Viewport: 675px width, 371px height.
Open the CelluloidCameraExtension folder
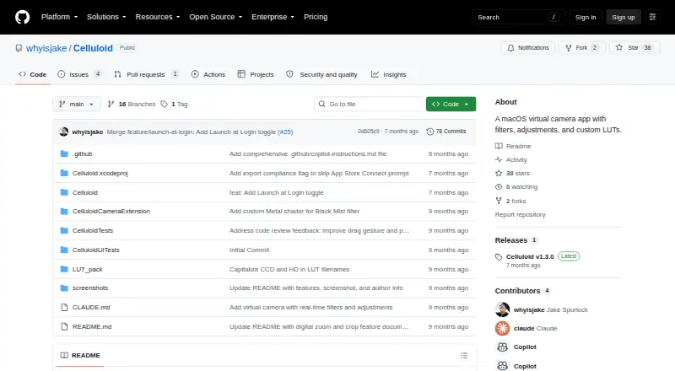click(x=111, y=212)
